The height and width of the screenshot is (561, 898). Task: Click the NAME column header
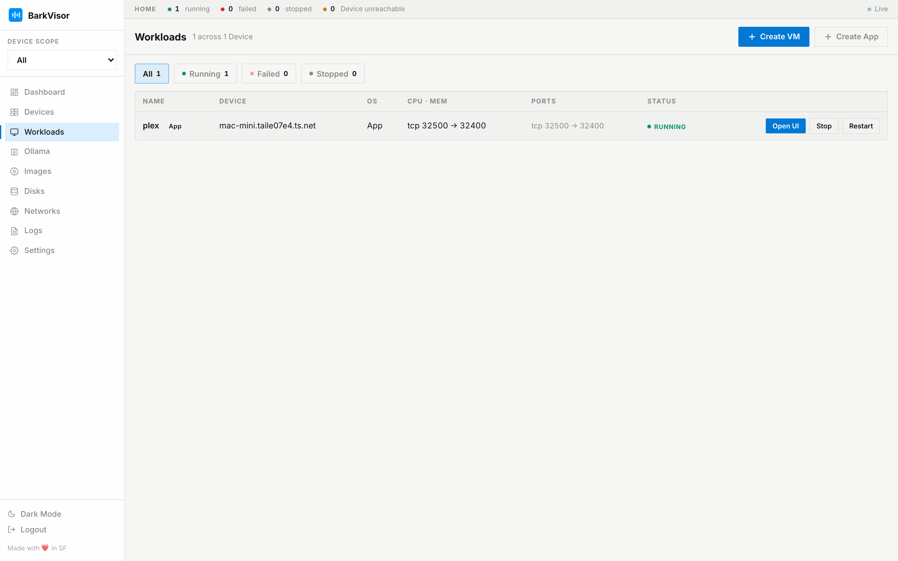click(x=154, y=101)
